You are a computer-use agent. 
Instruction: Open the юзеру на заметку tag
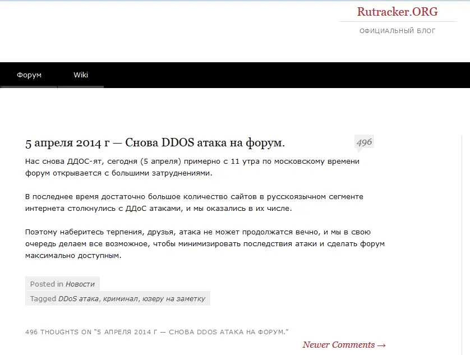tap(174, 298)
